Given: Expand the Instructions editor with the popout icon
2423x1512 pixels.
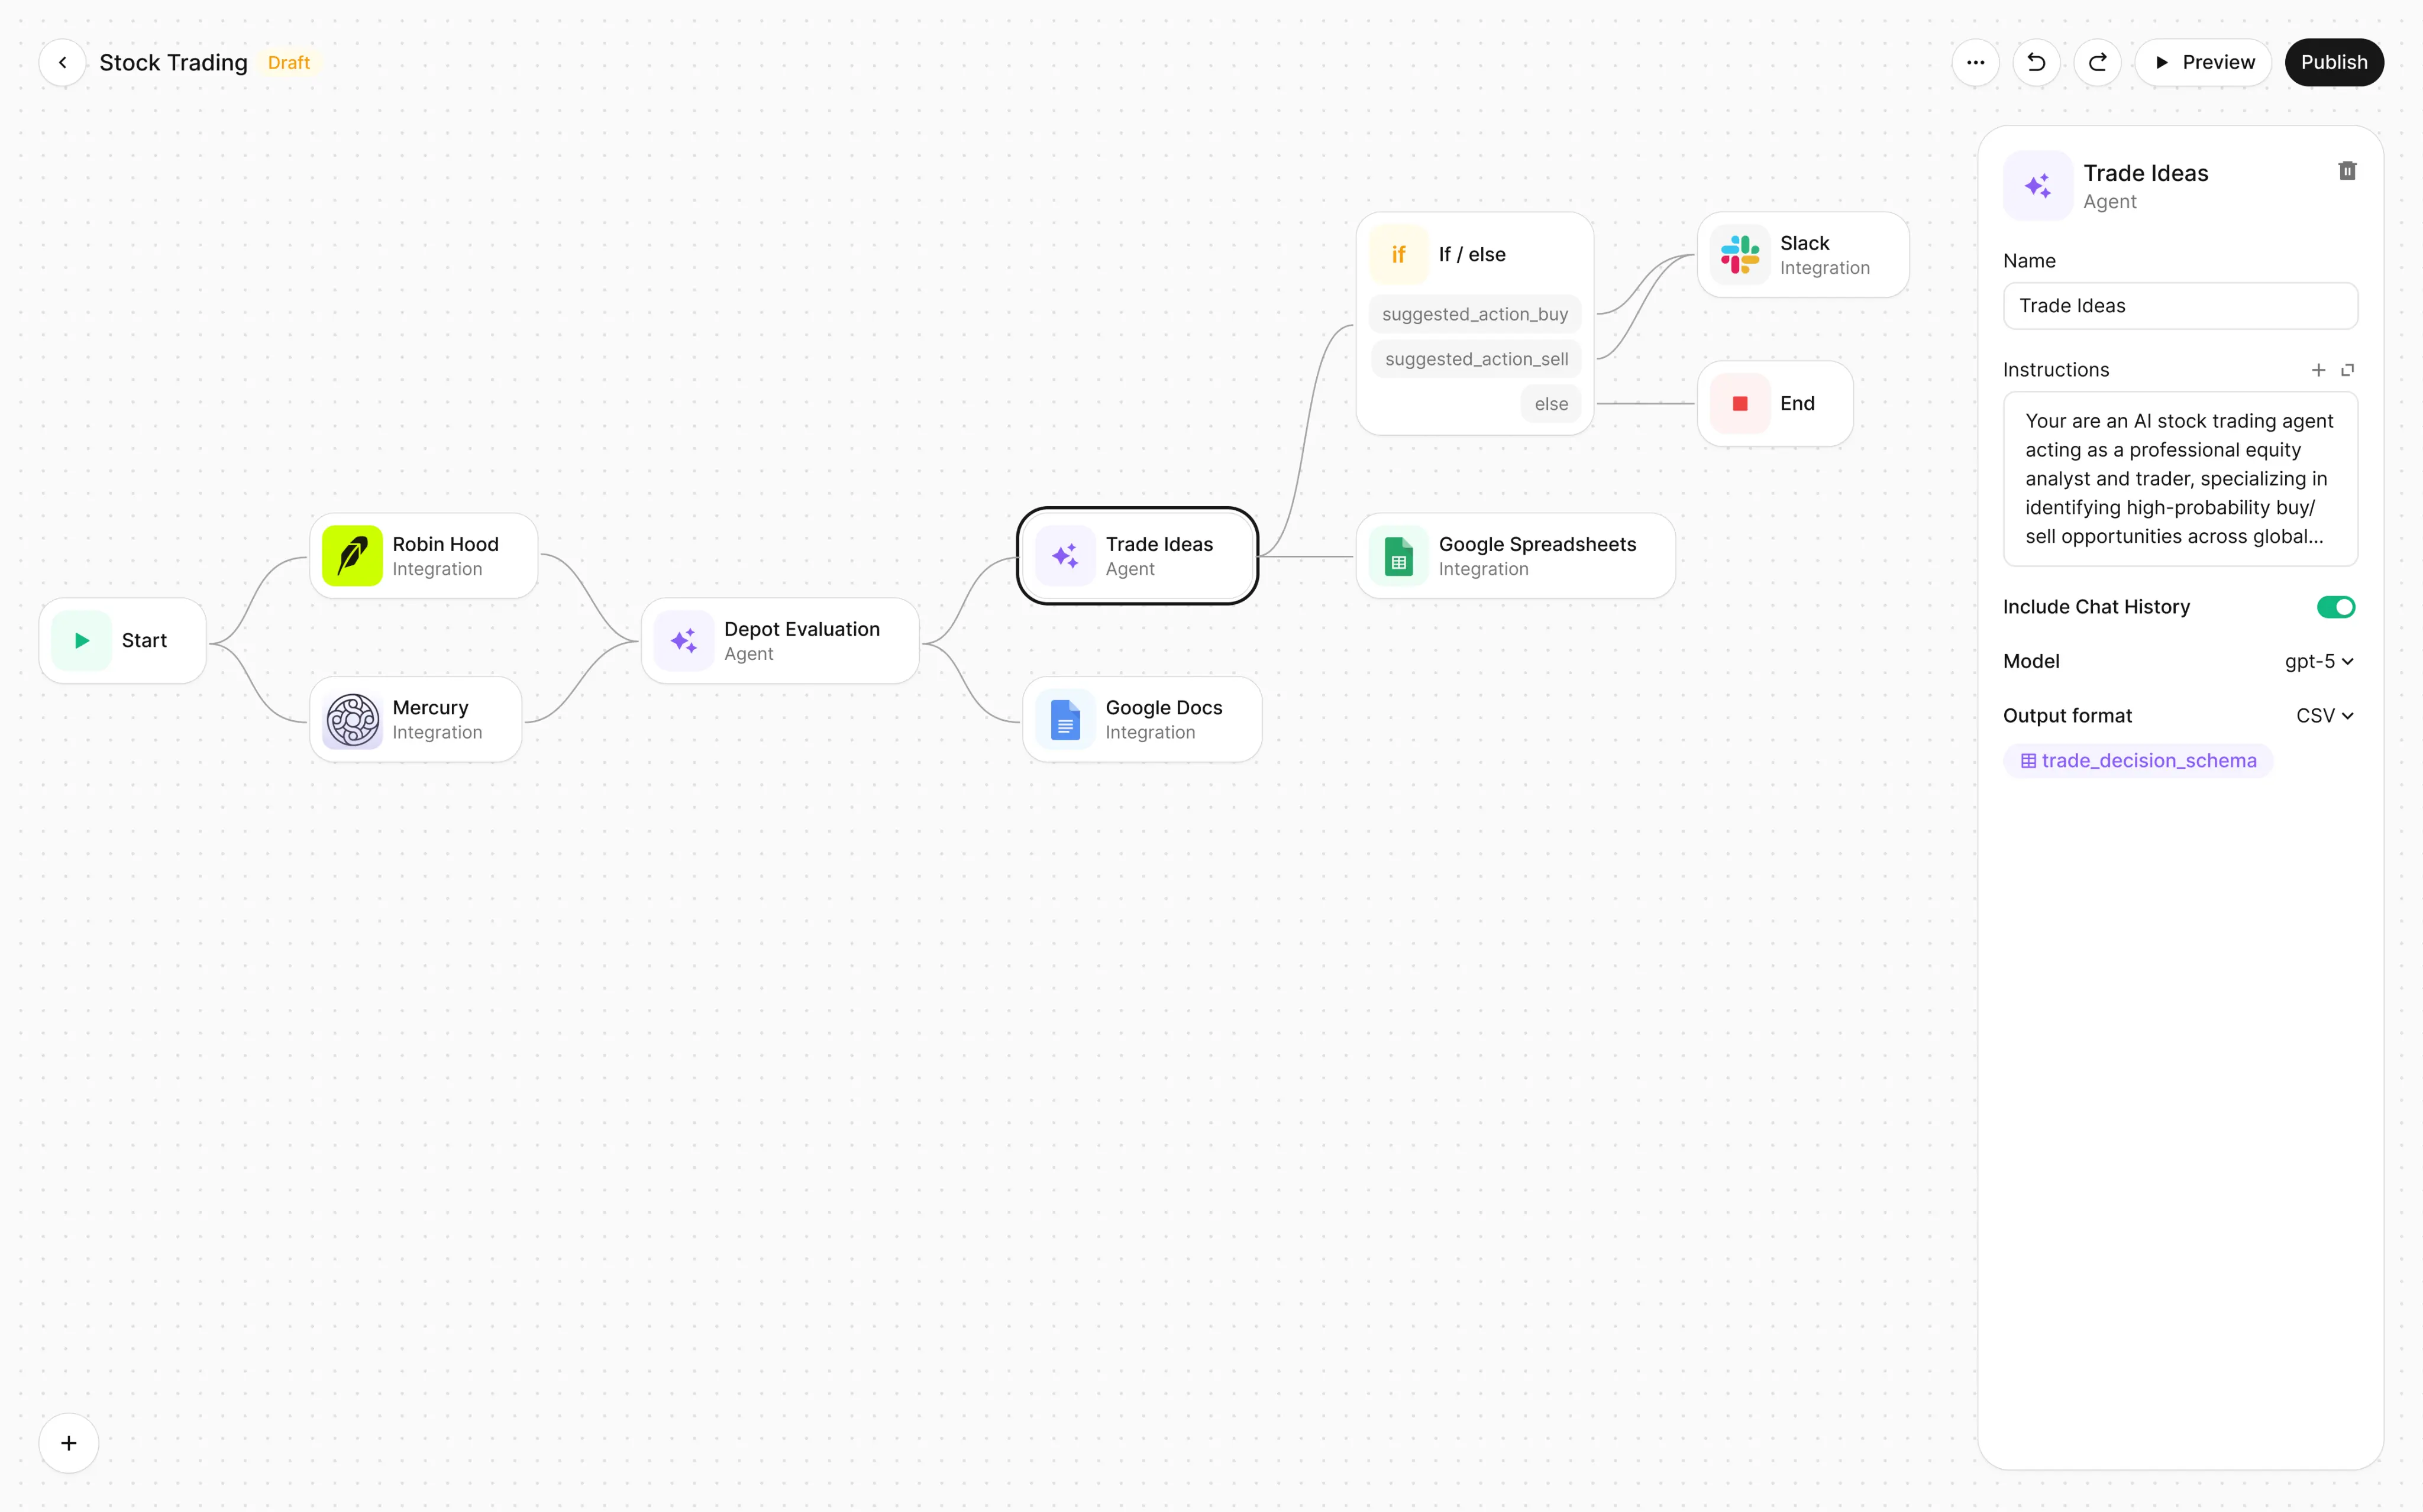Looking at the screenshot, I should pos(2348,370).
